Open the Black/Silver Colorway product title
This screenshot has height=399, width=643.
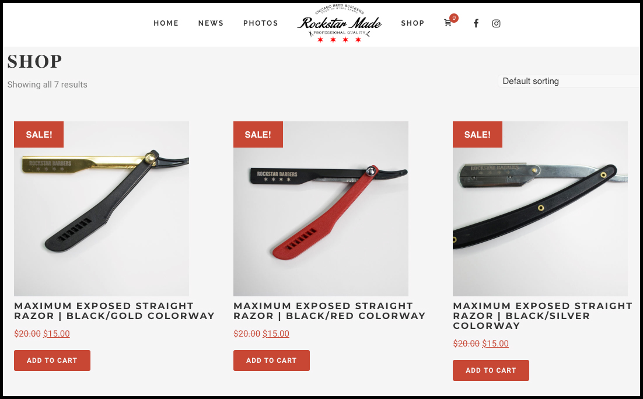pyautogui.click(x=543, y=316)
